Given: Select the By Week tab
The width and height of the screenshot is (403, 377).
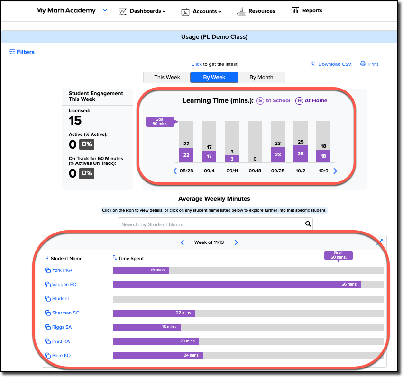Looking at the screenshot, I should coord(214,77).
